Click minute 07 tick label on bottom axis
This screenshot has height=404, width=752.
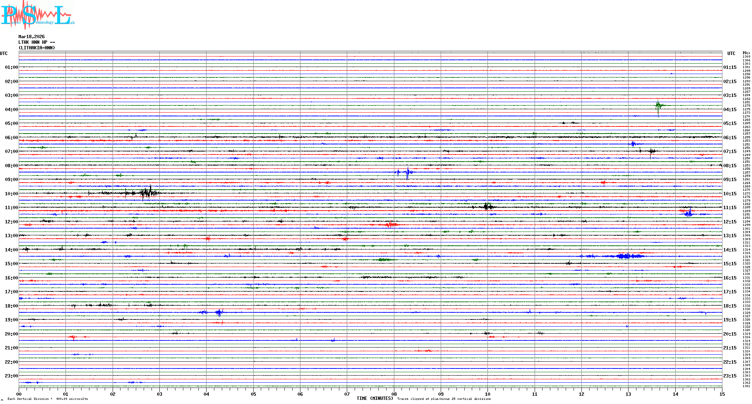(347, 394)
